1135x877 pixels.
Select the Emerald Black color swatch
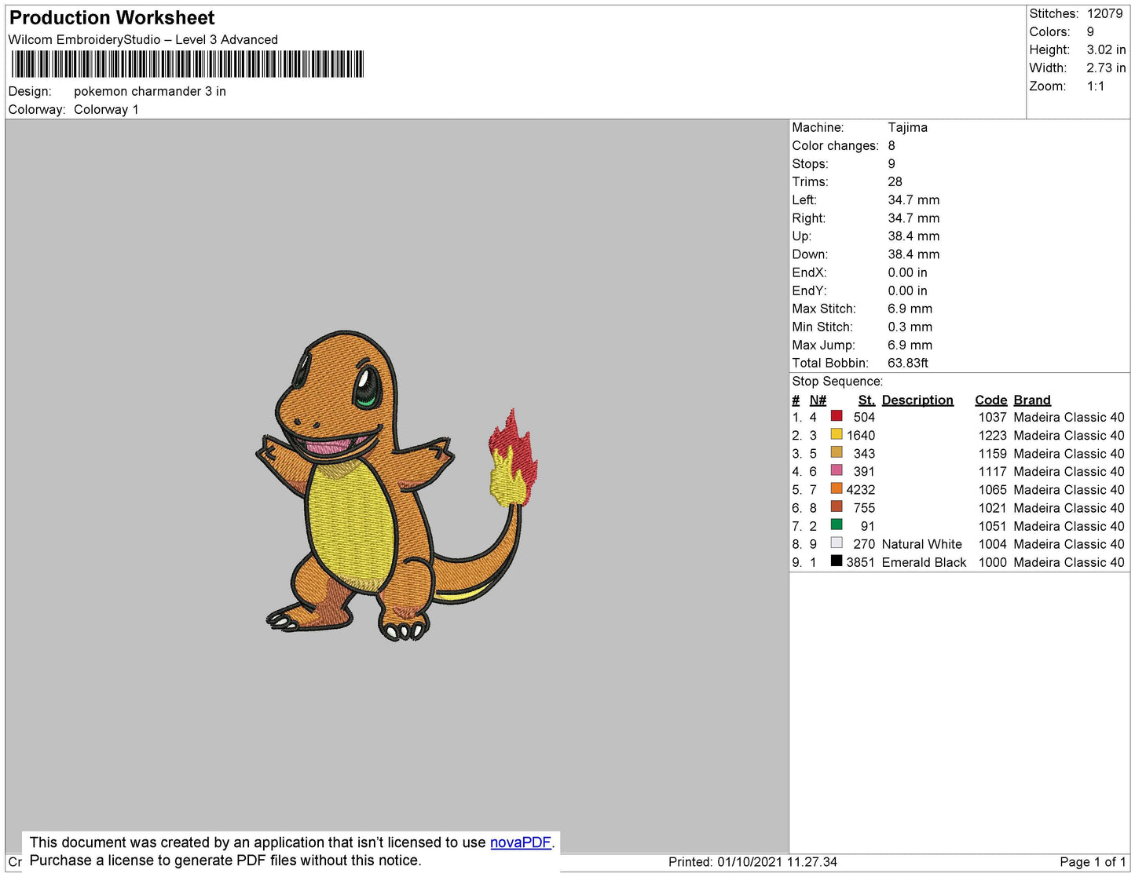point(837,561)
